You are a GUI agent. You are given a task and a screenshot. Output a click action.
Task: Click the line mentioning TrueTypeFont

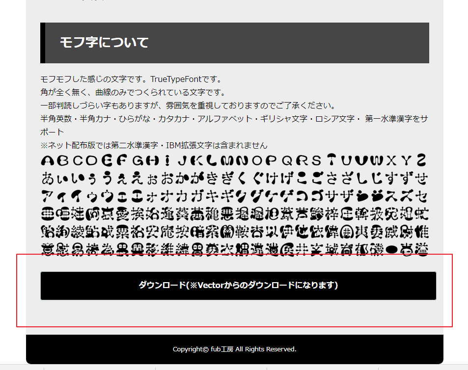tap(132, 79)
